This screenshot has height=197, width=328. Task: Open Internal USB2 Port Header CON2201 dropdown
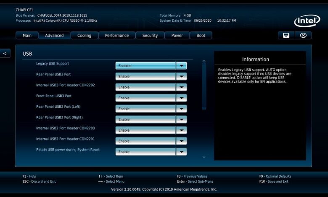coord(151,141)
